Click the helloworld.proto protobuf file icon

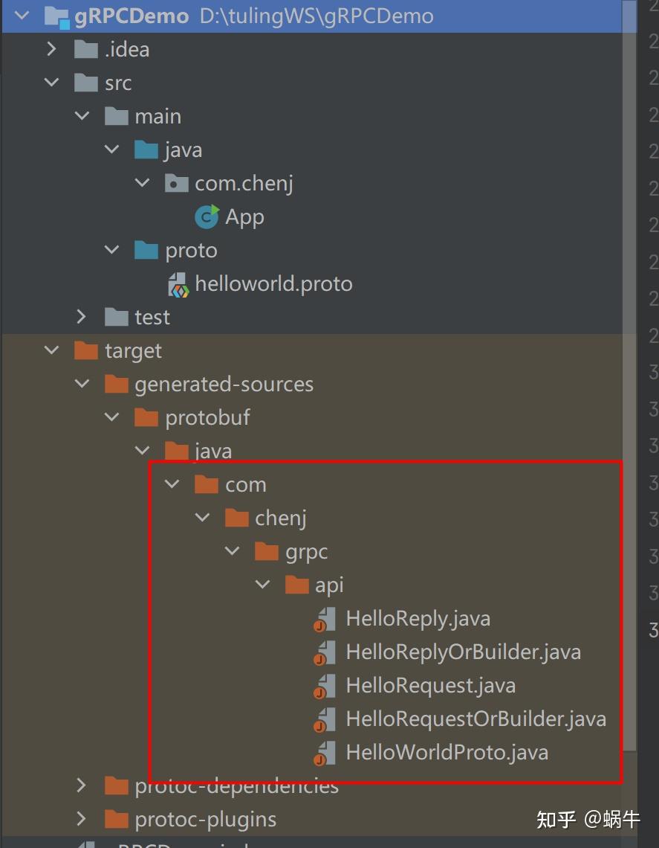coord(178,283)
